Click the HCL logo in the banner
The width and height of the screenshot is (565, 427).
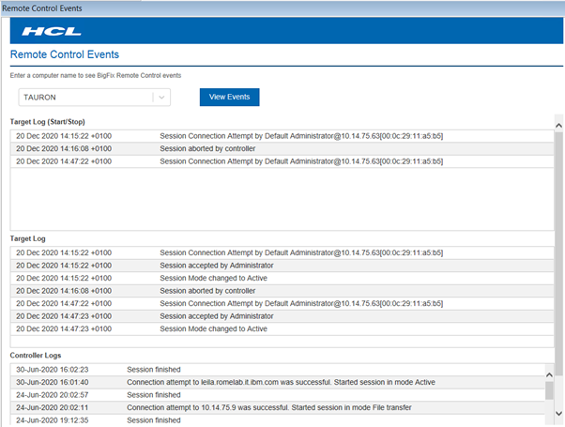pos(52,32)
